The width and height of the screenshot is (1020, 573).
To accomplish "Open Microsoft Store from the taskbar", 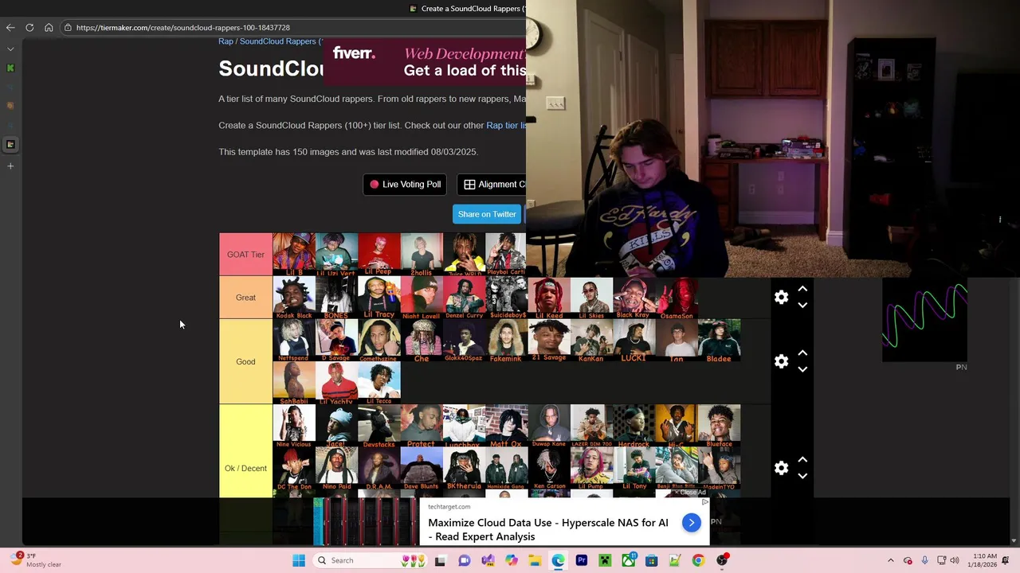I will (x=652, y=560).
